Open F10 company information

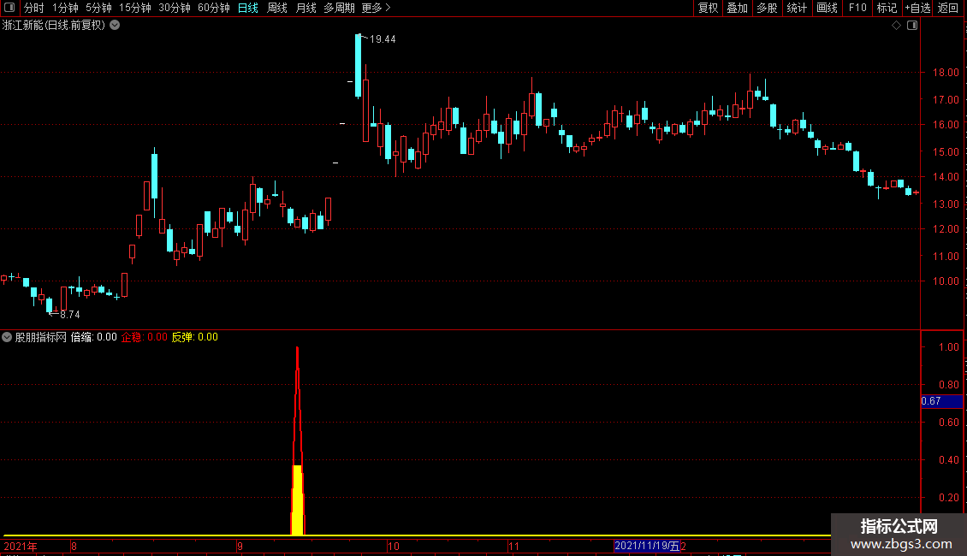point(857,8)
